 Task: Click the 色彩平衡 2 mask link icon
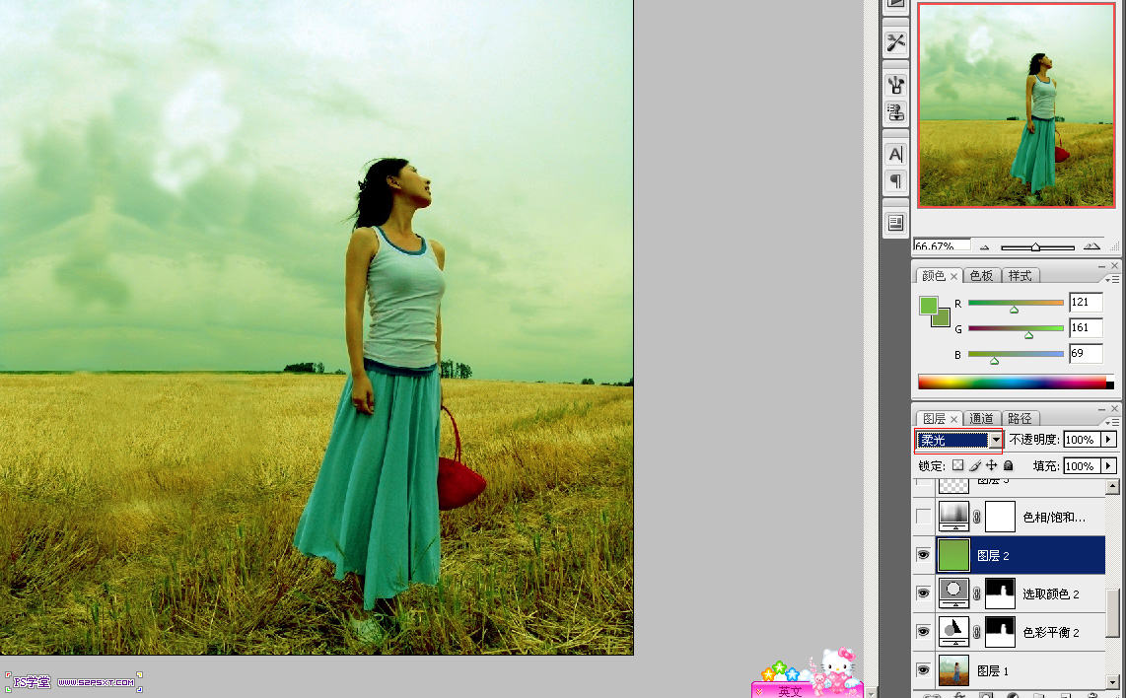pyautogui.click(x=977, y=632)
